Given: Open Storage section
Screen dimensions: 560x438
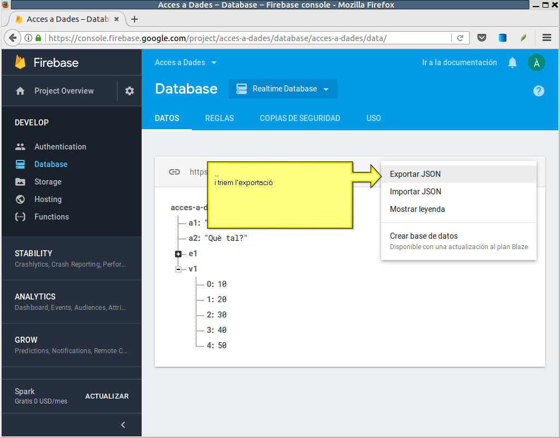Looking at the screenshot, I should [x=48, y=182].
